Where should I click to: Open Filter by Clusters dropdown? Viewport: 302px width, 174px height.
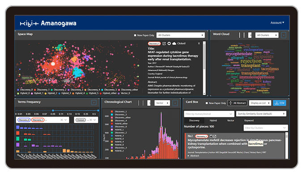[x=266, y=128]
